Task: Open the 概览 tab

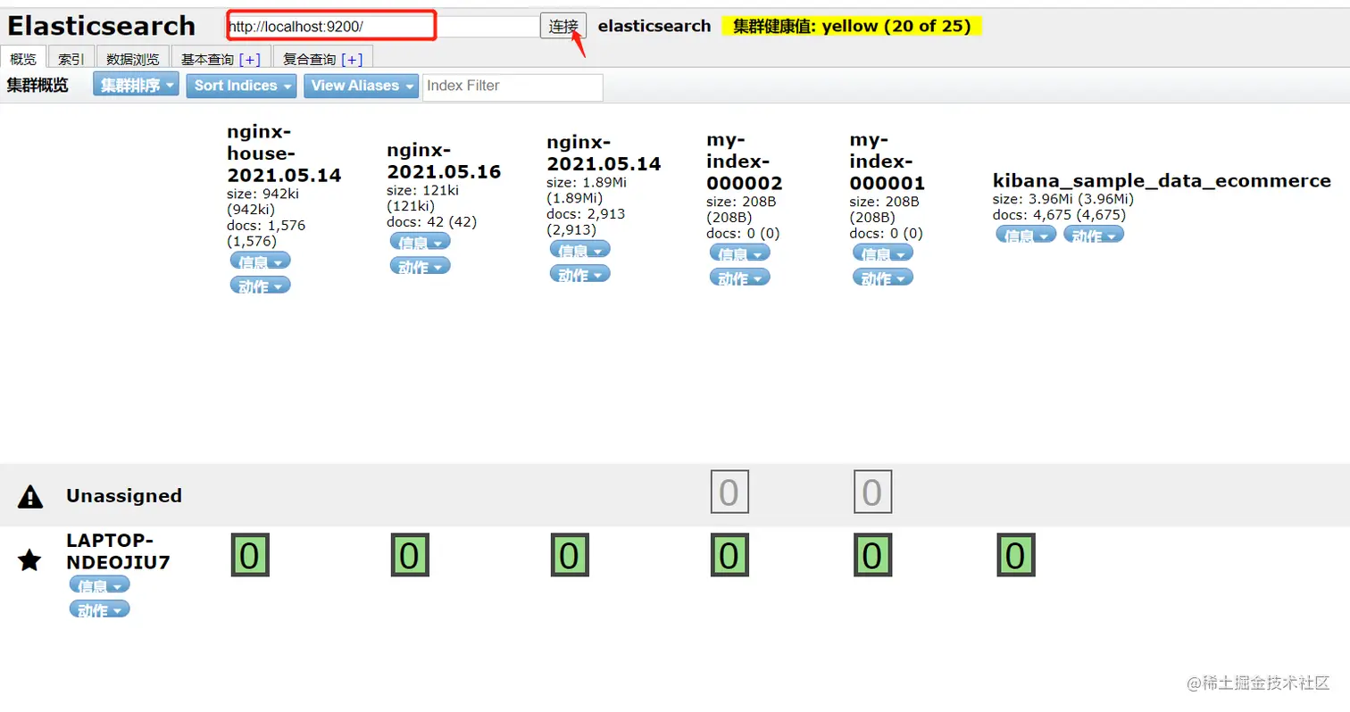Action: pyautogui.click(x=23, y=59)
